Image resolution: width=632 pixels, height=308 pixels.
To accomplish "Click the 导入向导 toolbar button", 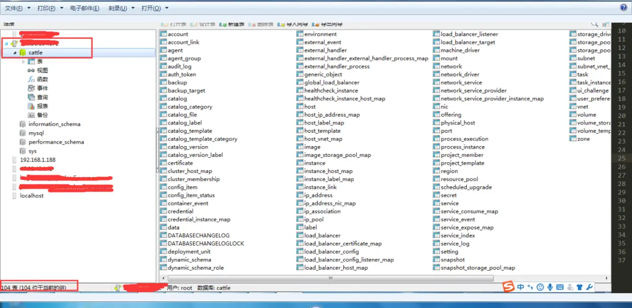I will pyautogui.click(x=293, y=24).
